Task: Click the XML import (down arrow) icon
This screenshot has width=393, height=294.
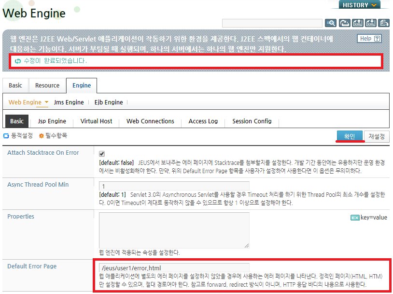Action: point(370,23)
